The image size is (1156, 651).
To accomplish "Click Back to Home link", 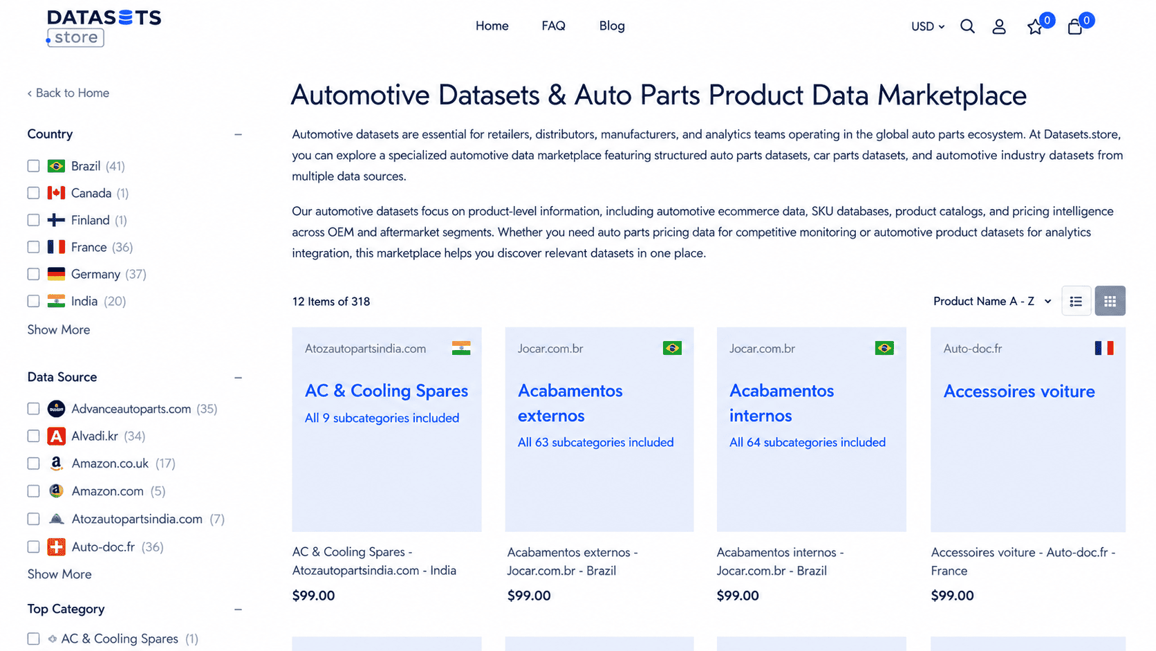I will (68, 93).
